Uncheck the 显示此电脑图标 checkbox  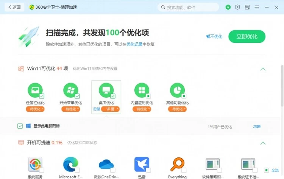[x=20, y=126]
